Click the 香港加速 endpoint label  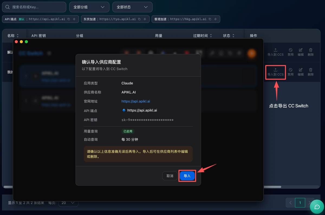pyautogui.click(x=161, y=19)
